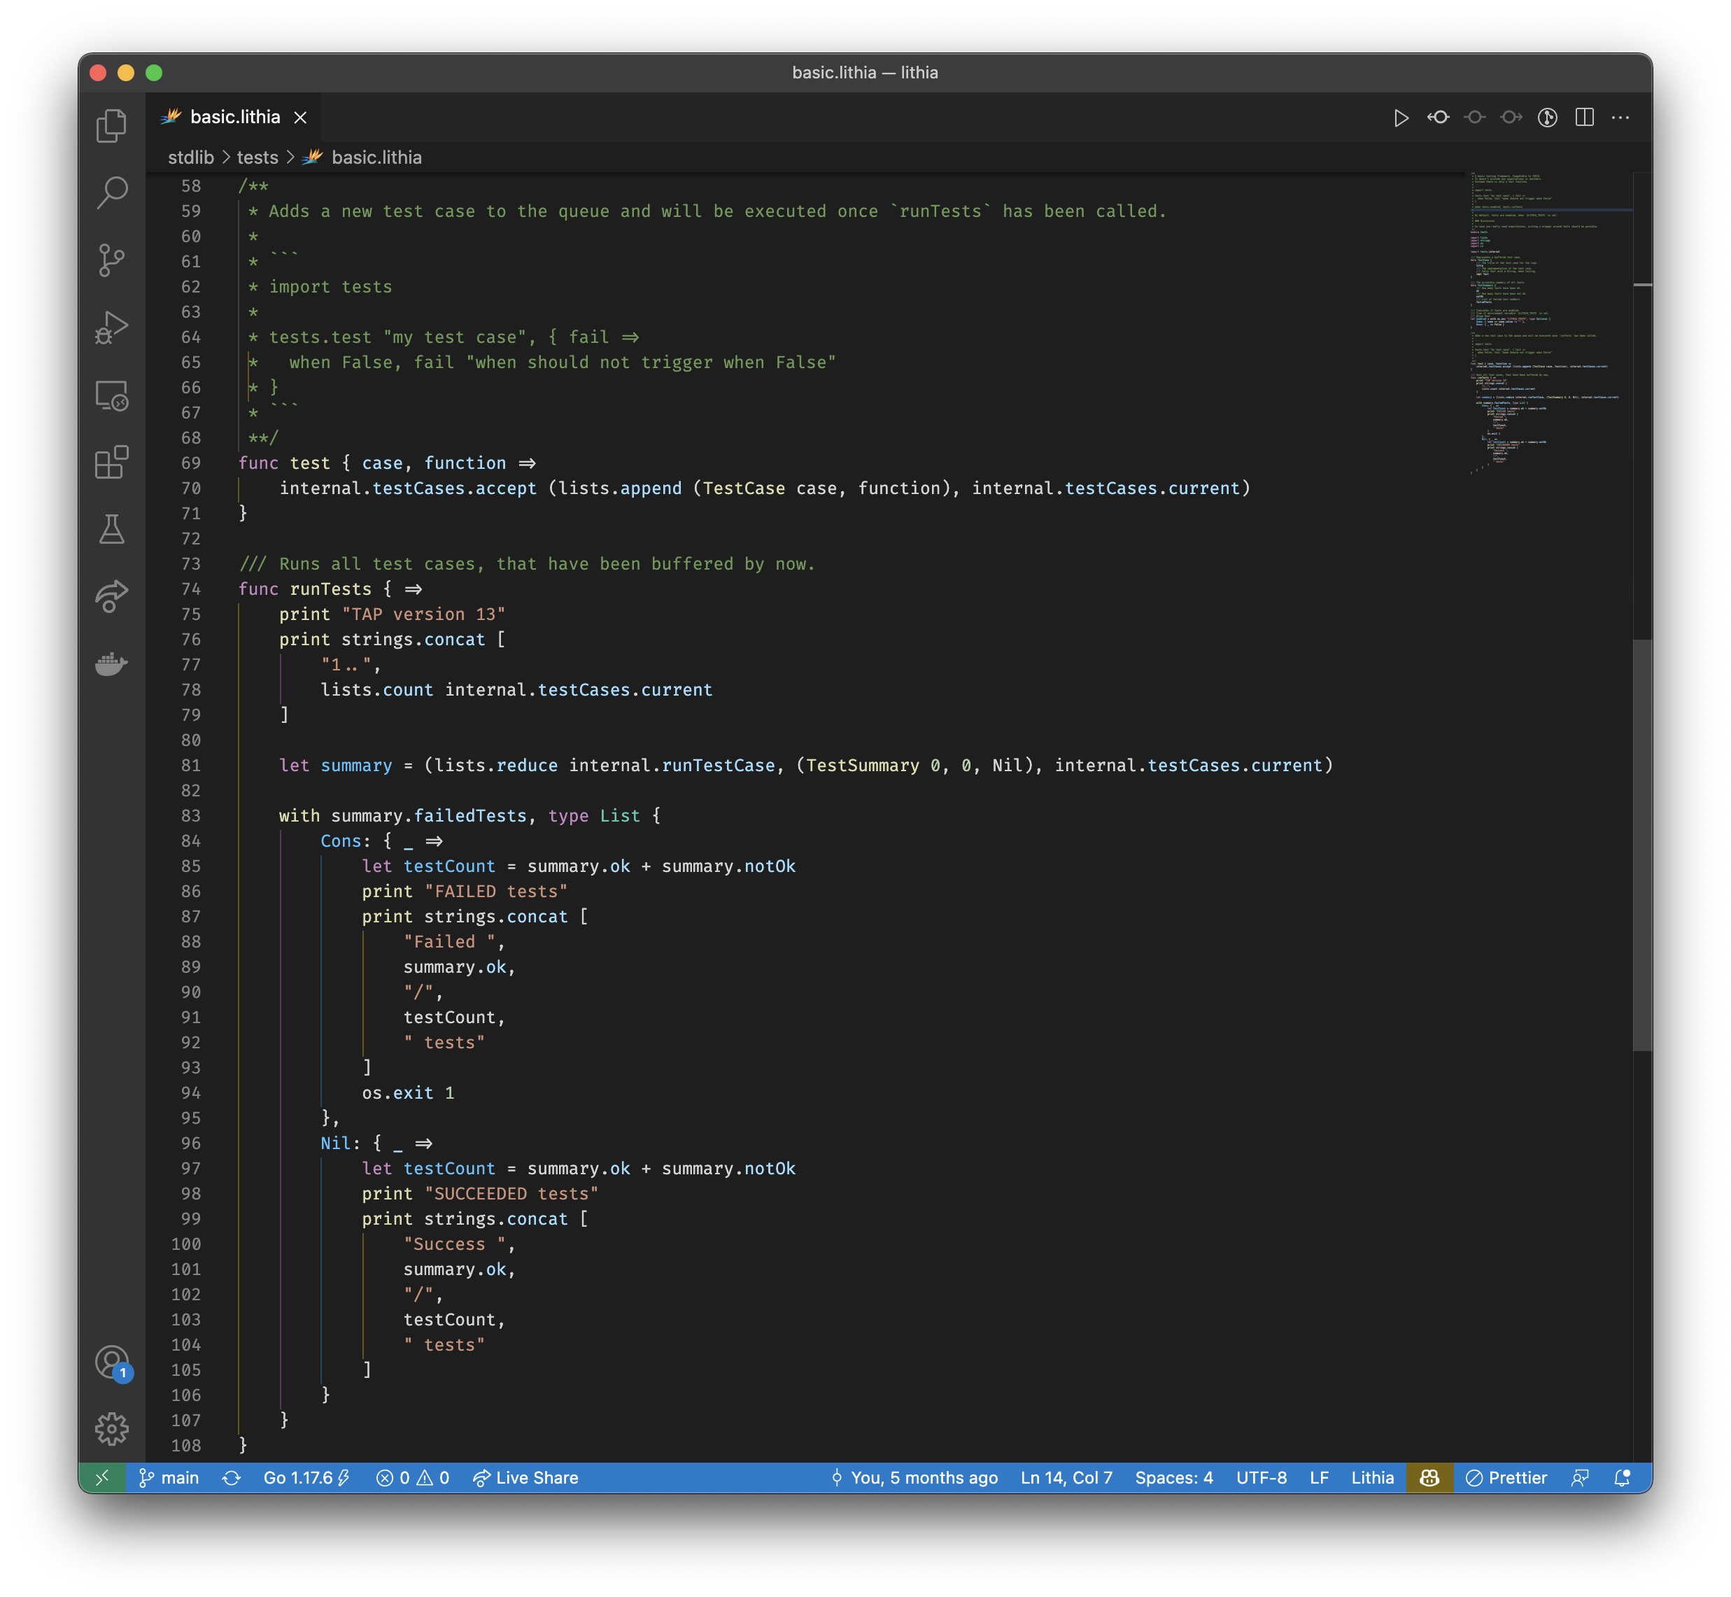
Task: Open the Source Control view
Action: [x=111, y=259]
